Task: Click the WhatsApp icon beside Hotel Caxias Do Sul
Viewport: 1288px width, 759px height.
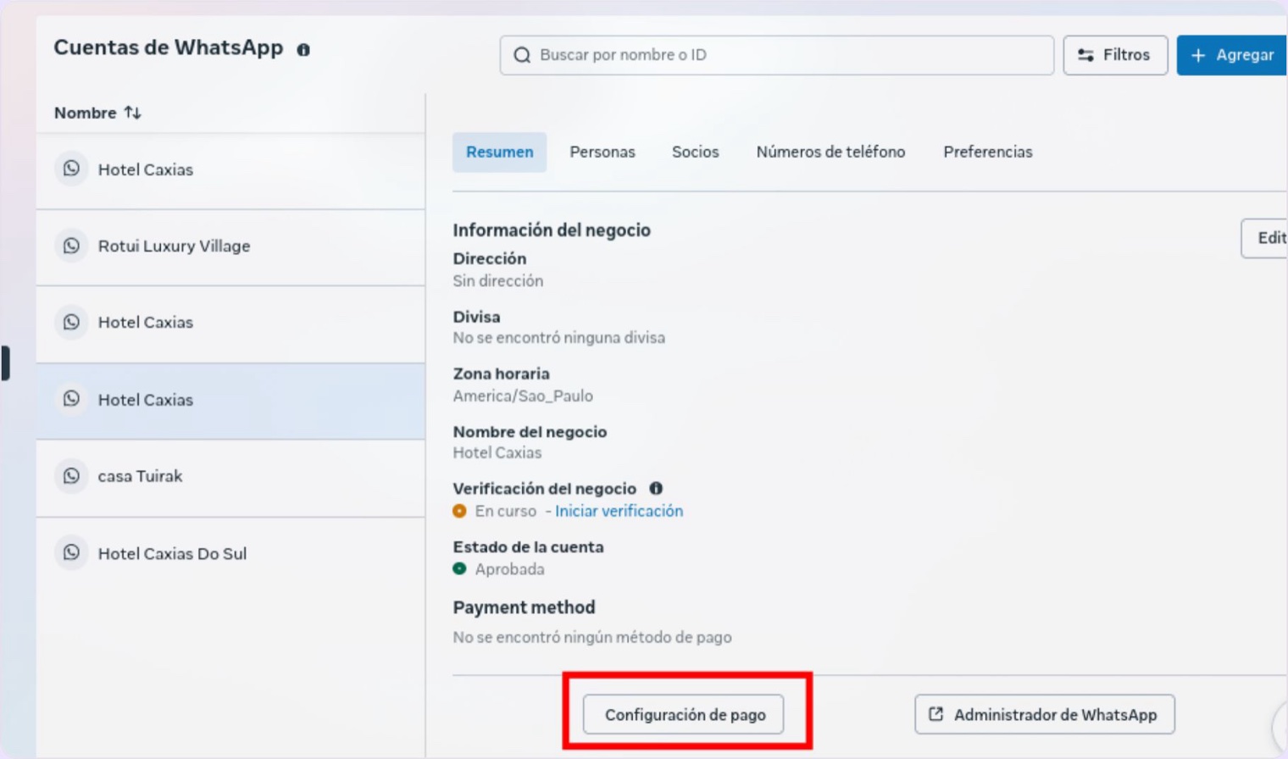Action: (x=72, y=553)
